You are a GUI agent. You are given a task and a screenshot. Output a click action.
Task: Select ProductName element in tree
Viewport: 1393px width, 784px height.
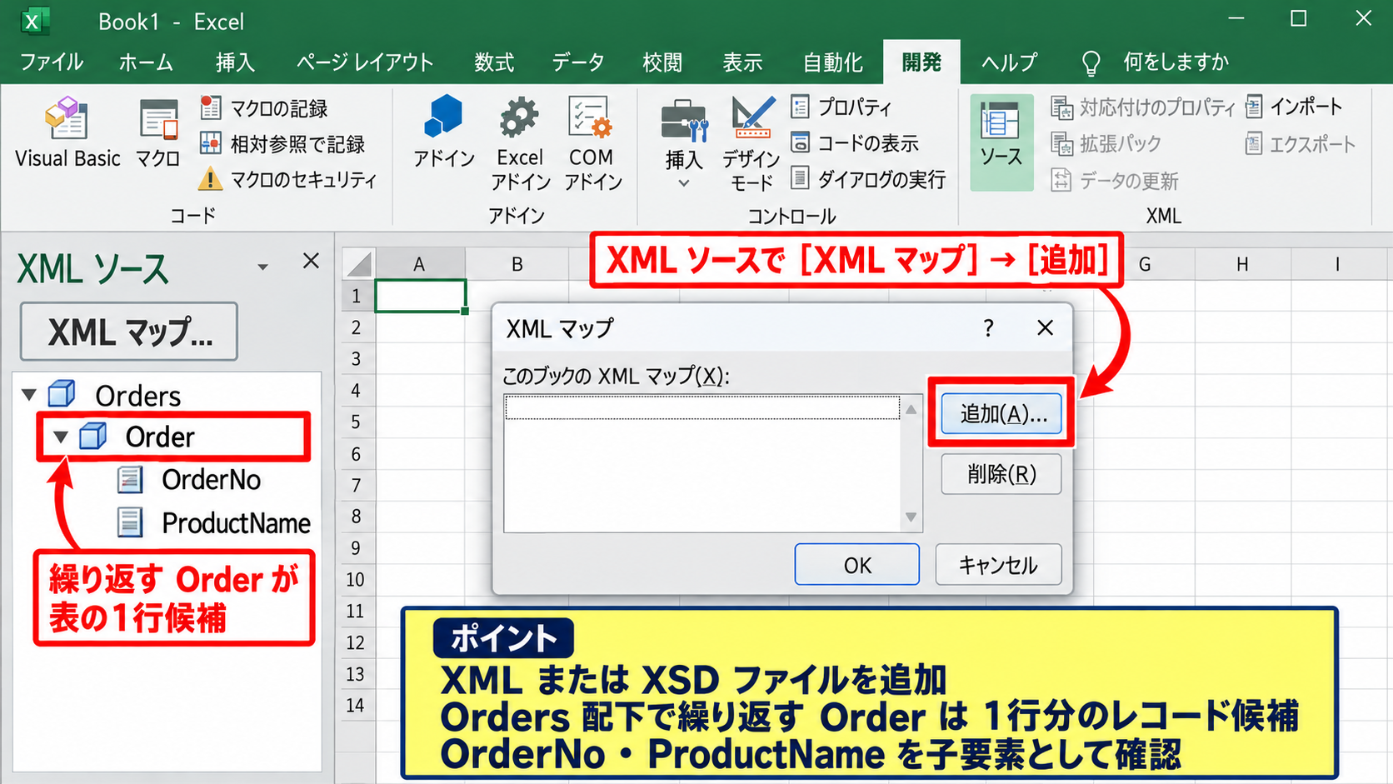coord(214,523)
